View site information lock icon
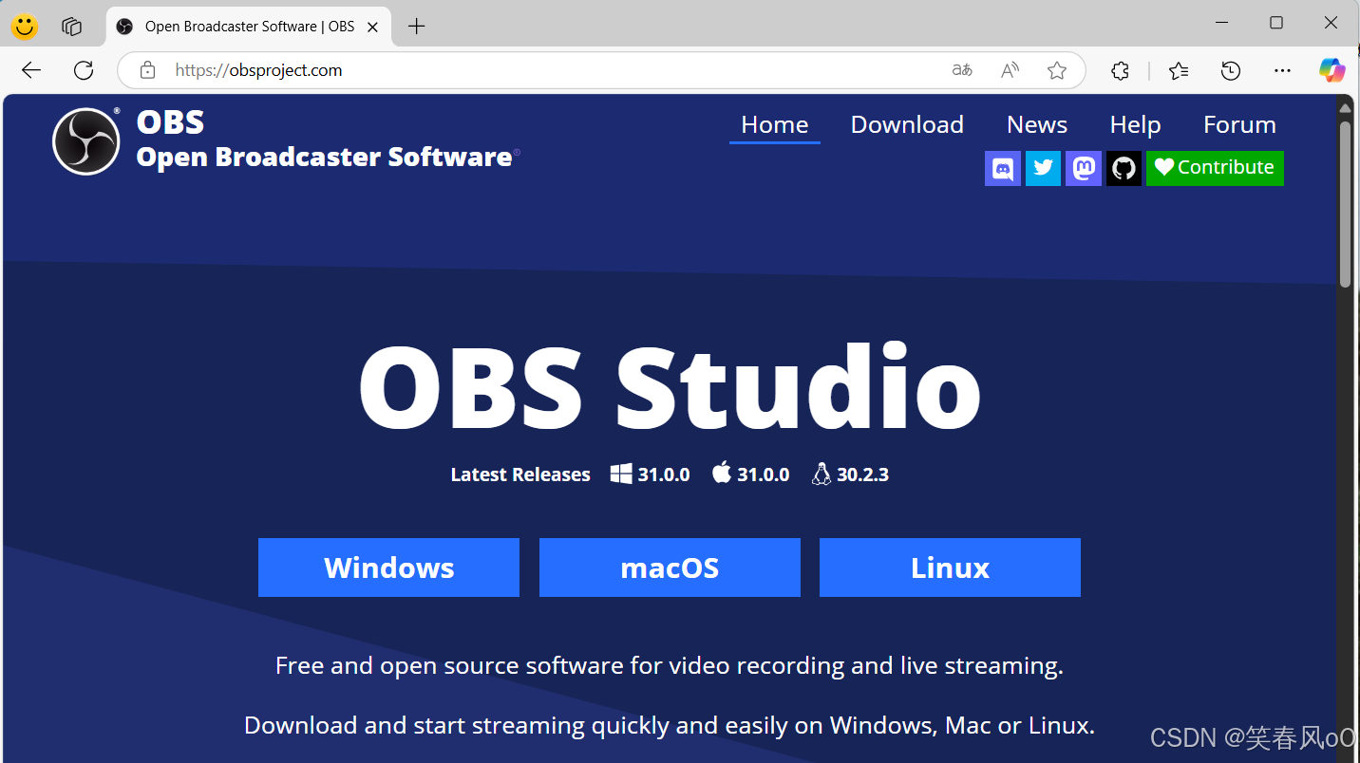This screenshot has height=763, width=1360. pos(146,70)
